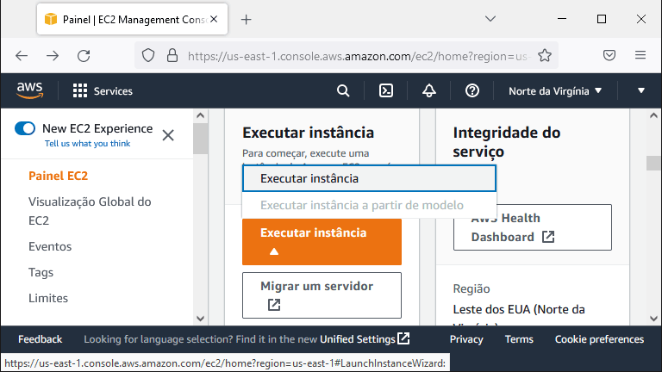The image size is (662, 372).
Task: Click the Região label text
Action: coord(472,289)
